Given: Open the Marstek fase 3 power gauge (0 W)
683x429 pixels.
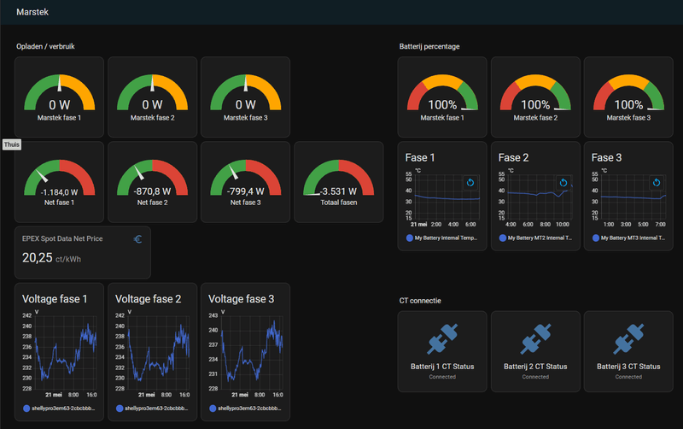Looking at the screenshot, I should [246, 97].
